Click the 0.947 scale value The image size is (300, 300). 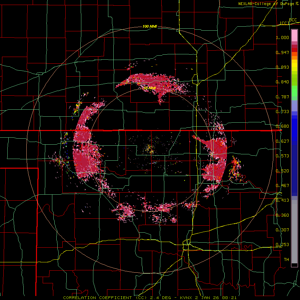(x=282, y=52)
